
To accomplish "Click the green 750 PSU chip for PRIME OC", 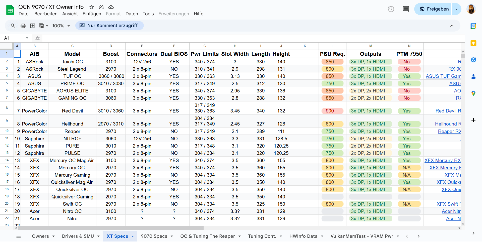I will pos(332,83).
